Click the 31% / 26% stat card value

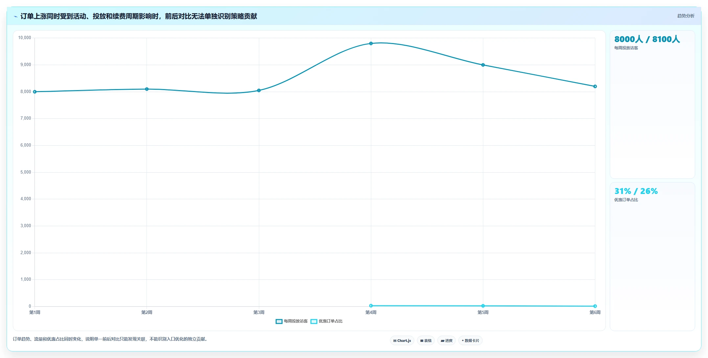click(x=636, y=191)
